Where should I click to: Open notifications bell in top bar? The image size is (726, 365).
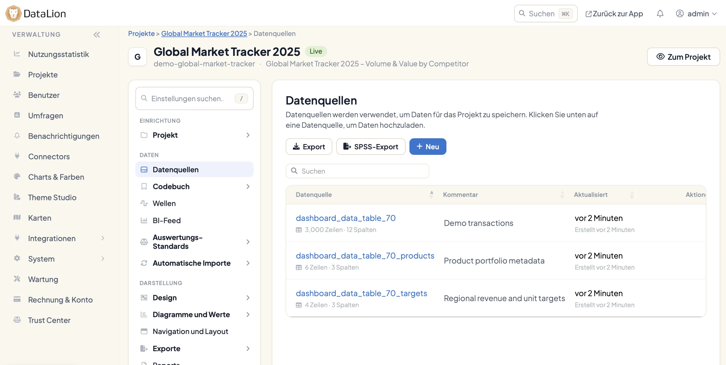660,14
